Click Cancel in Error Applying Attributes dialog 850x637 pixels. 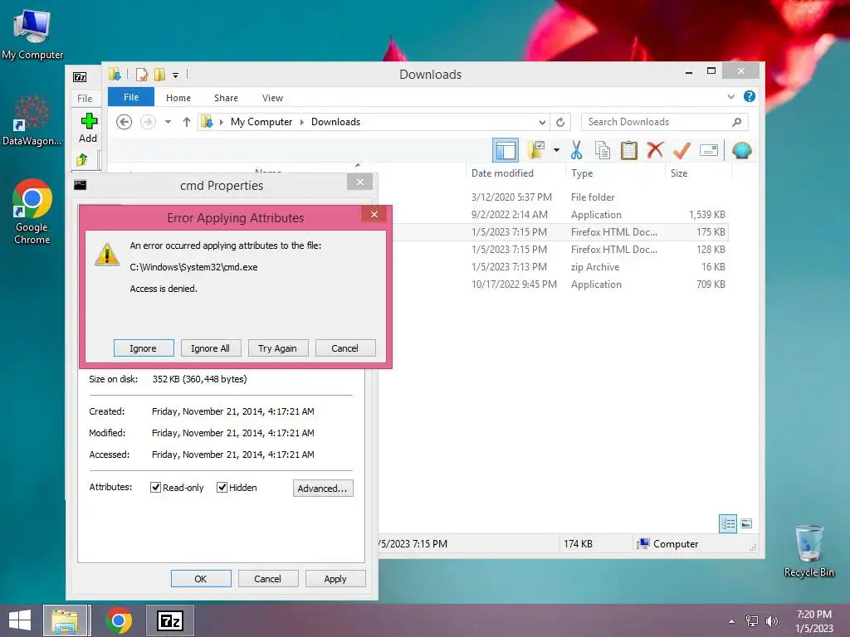345,348
